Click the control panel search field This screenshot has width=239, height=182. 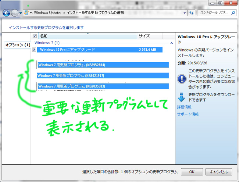coord(213,13)
